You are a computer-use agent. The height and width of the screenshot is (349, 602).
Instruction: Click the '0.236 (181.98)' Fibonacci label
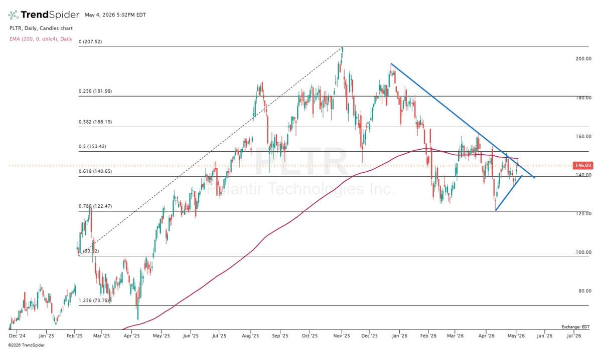point(95,91)
